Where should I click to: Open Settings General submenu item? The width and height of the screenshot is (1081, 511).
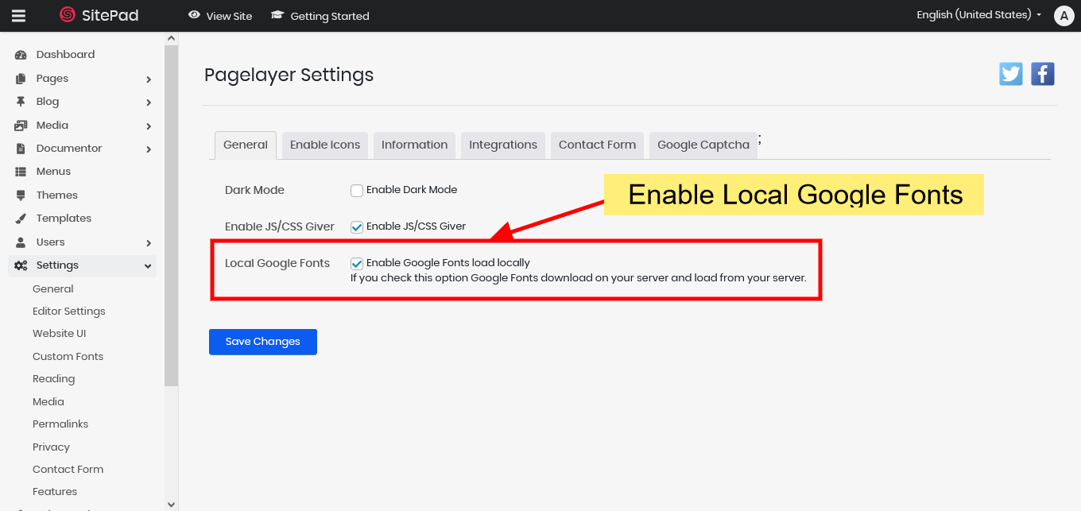(x=53, y=289)
